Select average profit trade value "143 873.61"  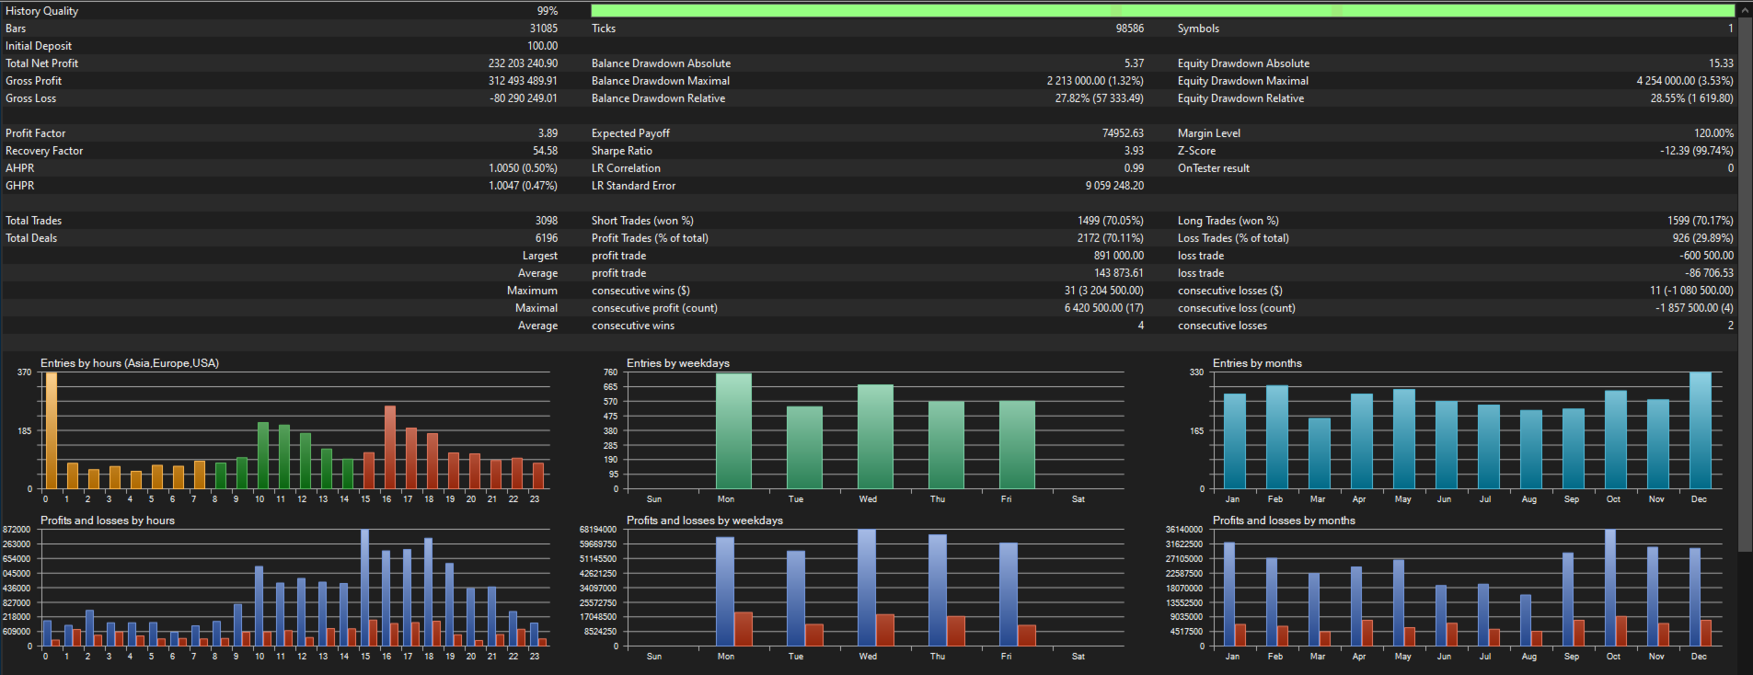point(1119,273)
